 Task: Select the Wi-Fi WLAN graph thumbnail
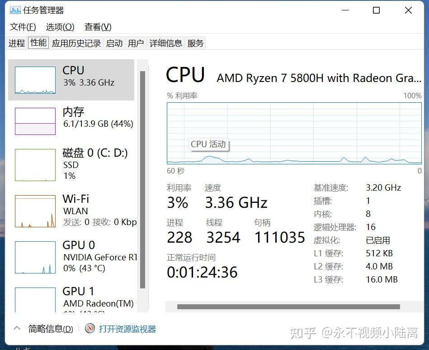pos(35,211)
